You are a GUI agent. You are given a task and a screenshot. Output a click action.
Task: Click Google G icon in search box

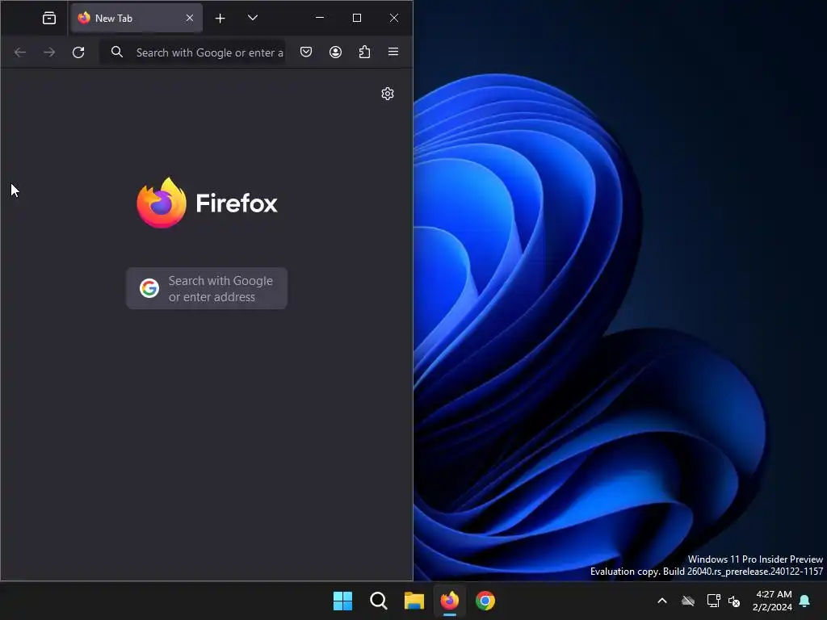tap(149, 288)
